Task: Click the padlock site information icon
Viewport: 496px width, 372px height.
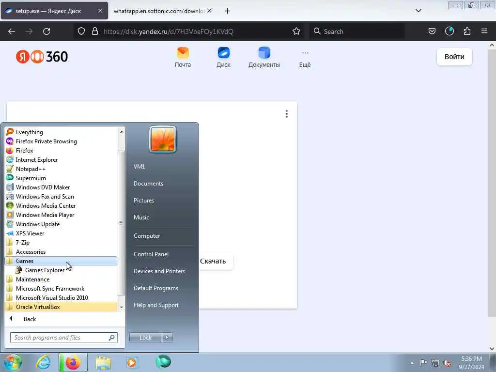Action: tap(94, 31)
